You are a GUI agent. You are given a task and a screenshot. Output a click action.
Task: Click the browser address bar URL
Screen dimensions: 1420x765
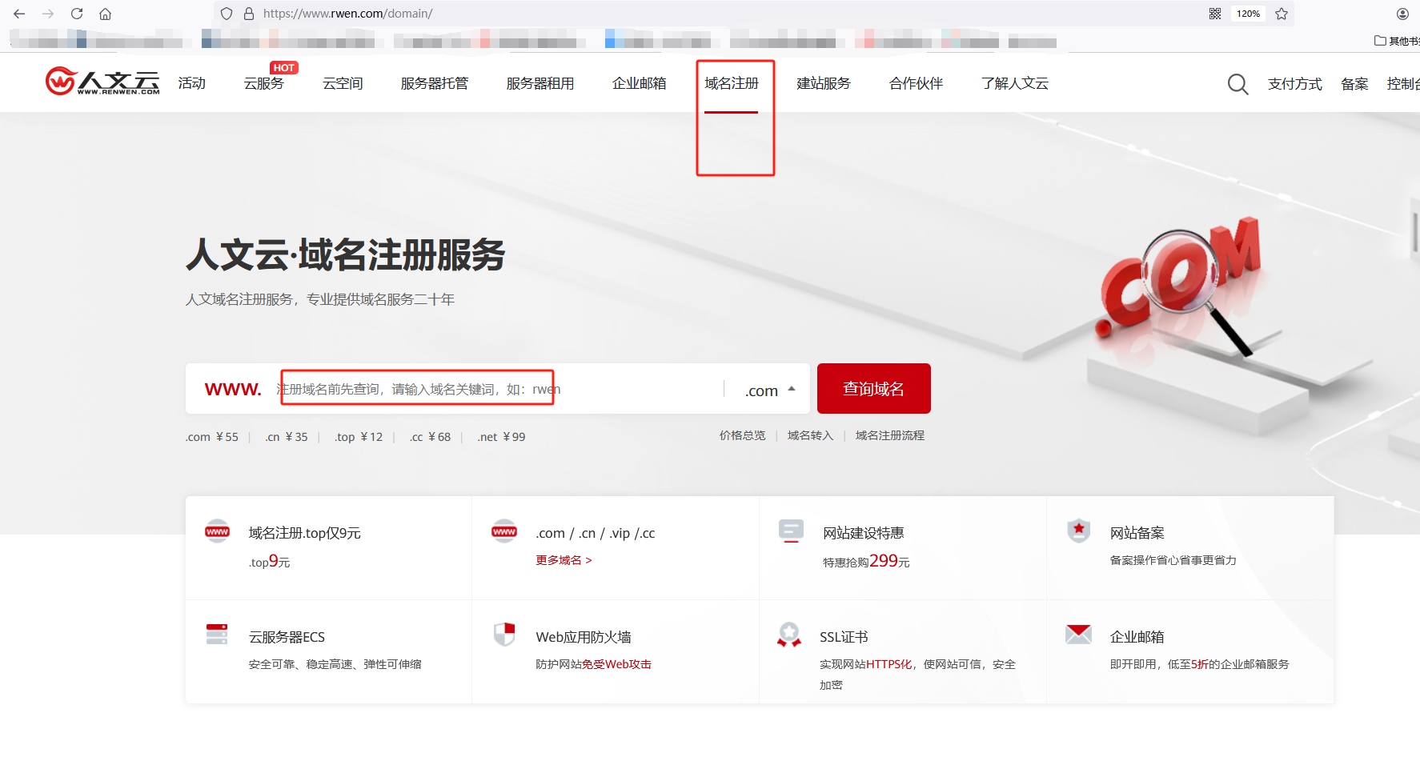tap(347, 14)
